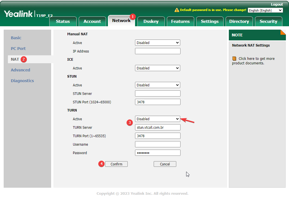Open the Security tab
The width and height of the screenshot is (289, 199).
tap(268, 21)
